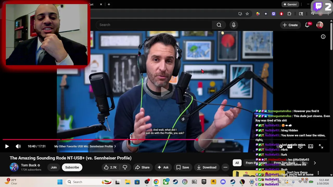Switch to Chrome in the taskbar
333x187 pixels.
pos(156,182)
